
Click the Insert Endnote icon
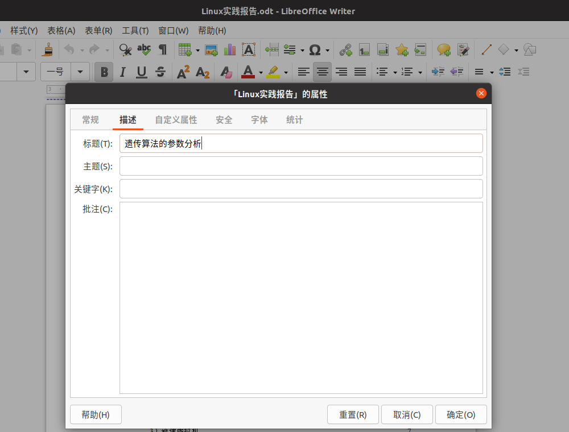pyautogui.click(x=383, y=50)
